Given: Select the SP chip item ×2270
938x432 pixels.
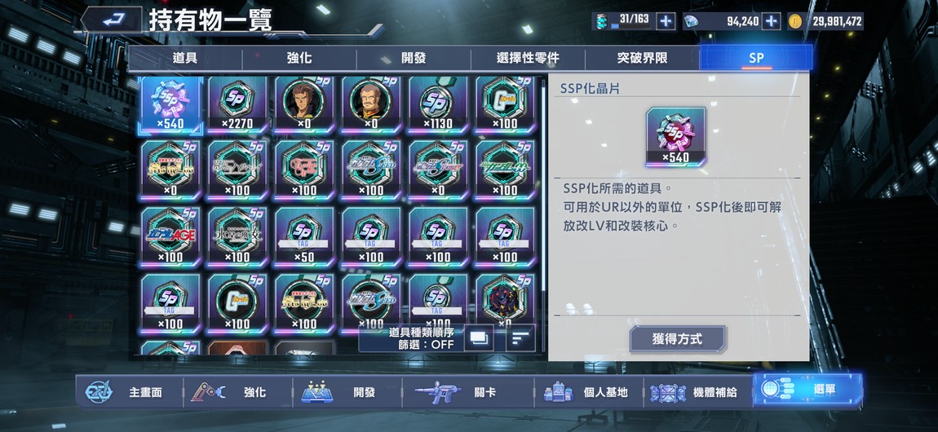Looking at the screenshot, I should [237, 104].
